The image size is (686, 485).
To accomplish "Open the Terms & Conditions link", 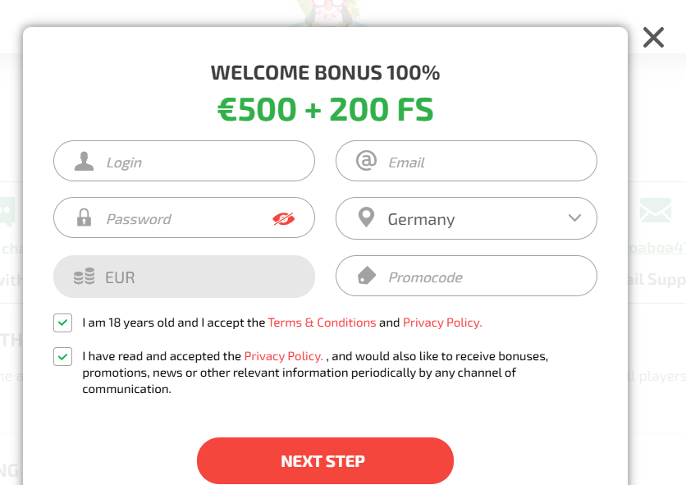I will [322, 323].
